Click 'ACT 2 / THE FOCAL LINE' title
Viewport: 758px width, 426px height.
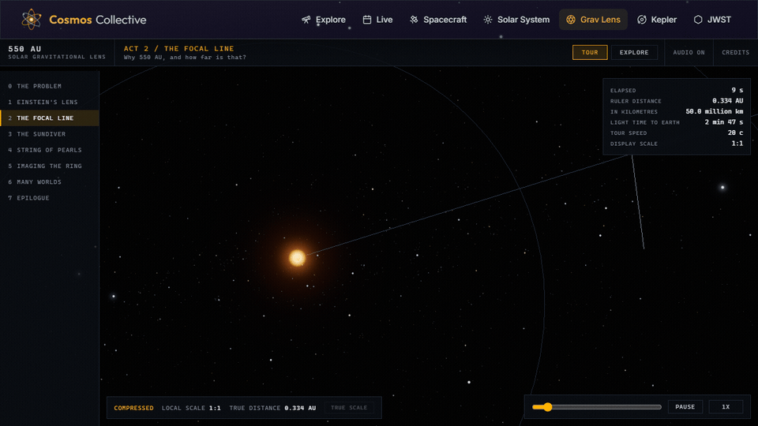(179, 48)
